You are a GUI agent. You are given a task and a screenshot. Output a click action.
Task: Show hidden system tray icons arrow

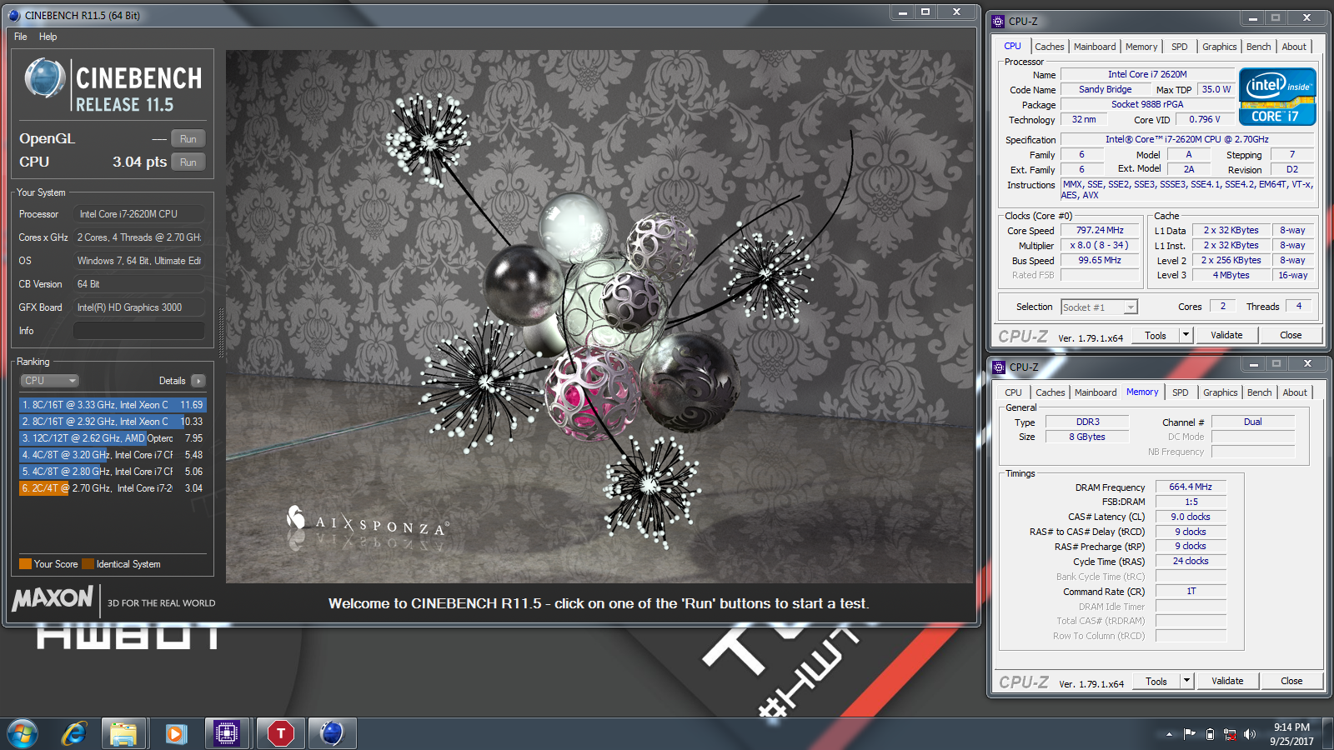[1169, 734]
